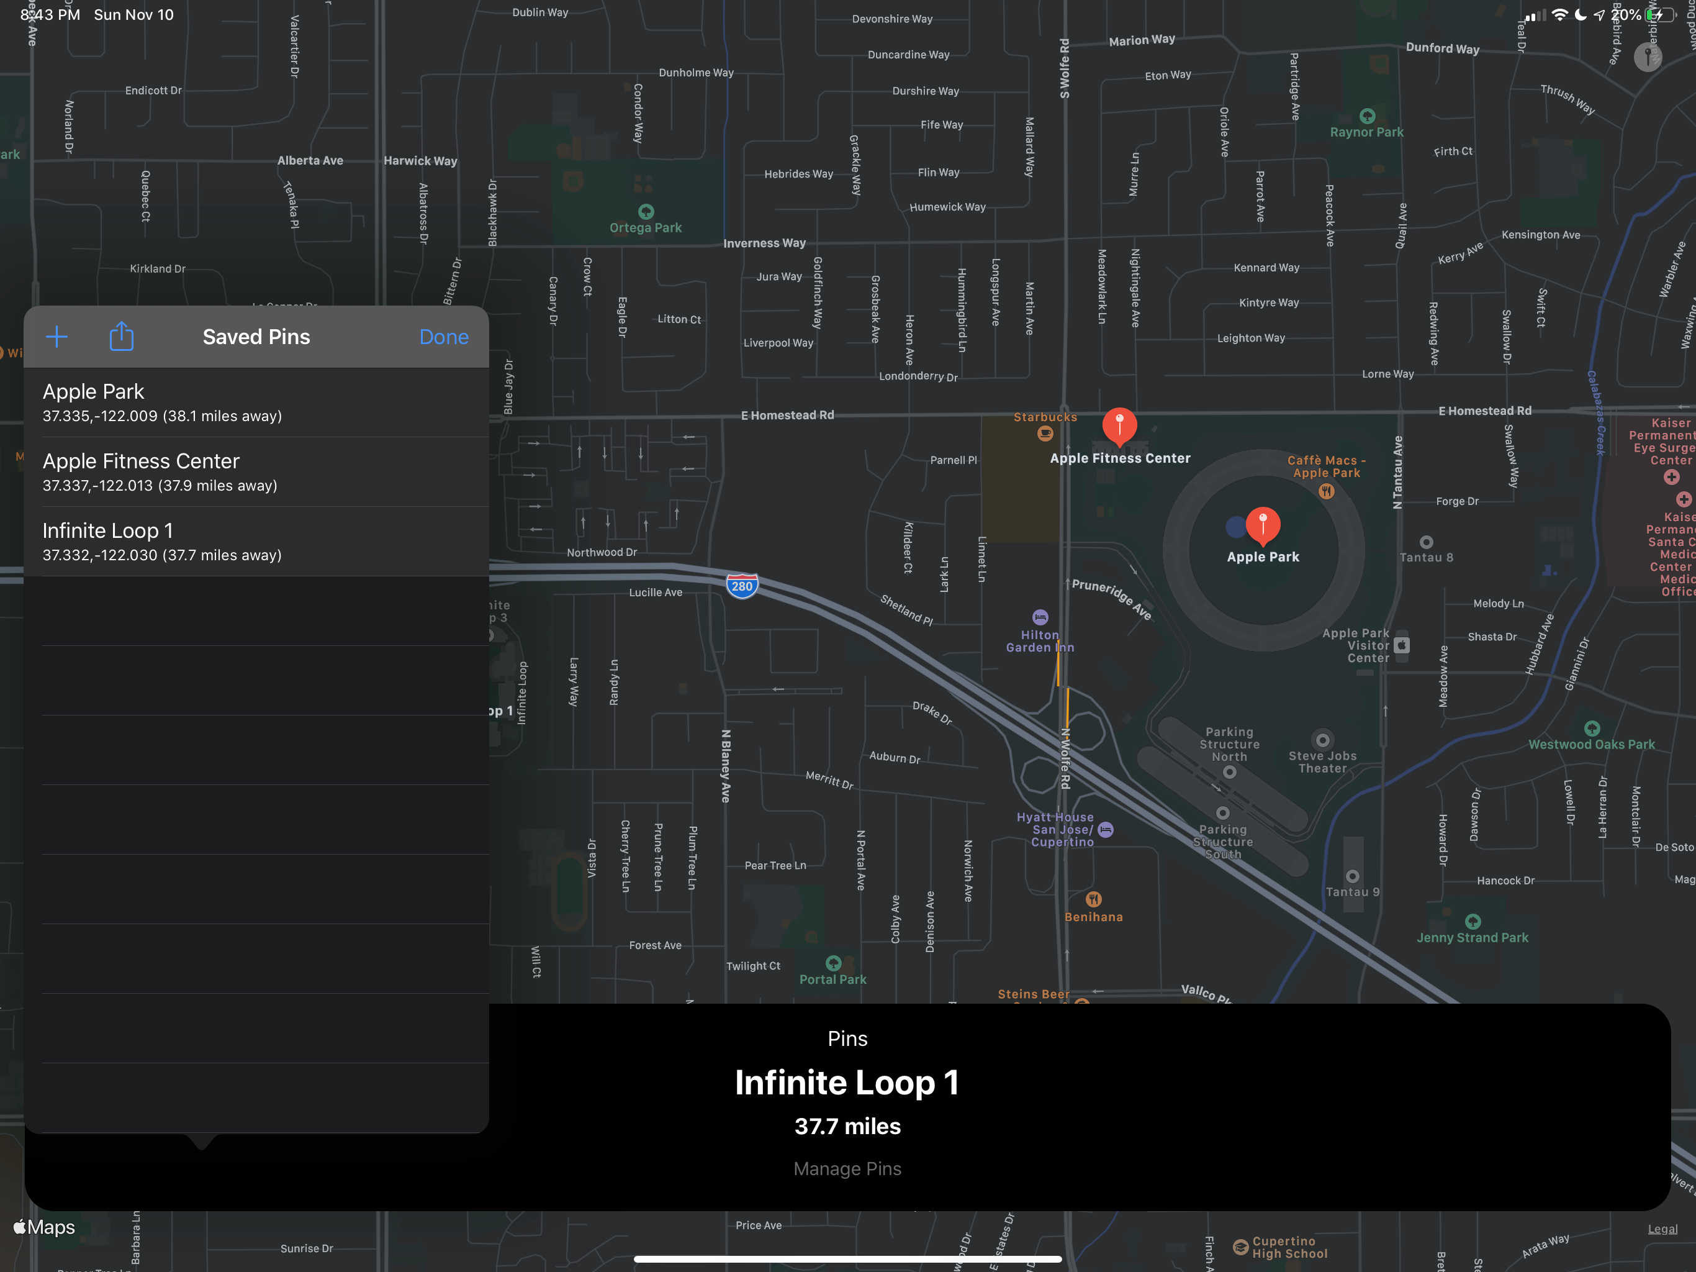Tap the Do Not Disturb moon icon
Screen dimensions: 1696x1272
pos(1581,14)
